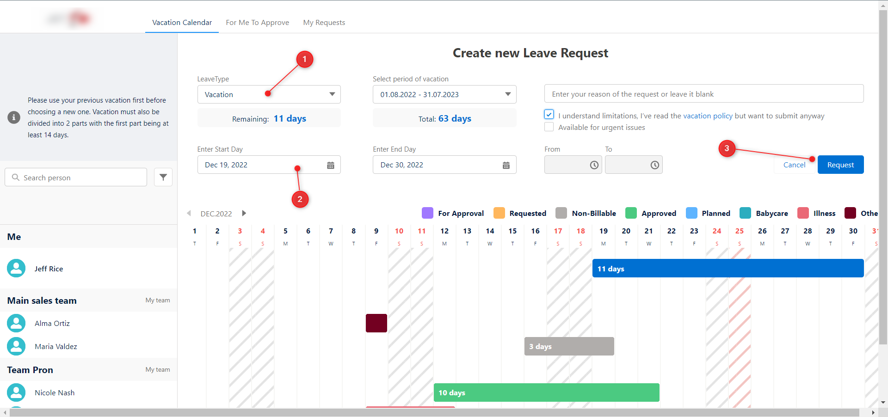
Task: Click the Illness red legend swatch
Action: point(803,213)
